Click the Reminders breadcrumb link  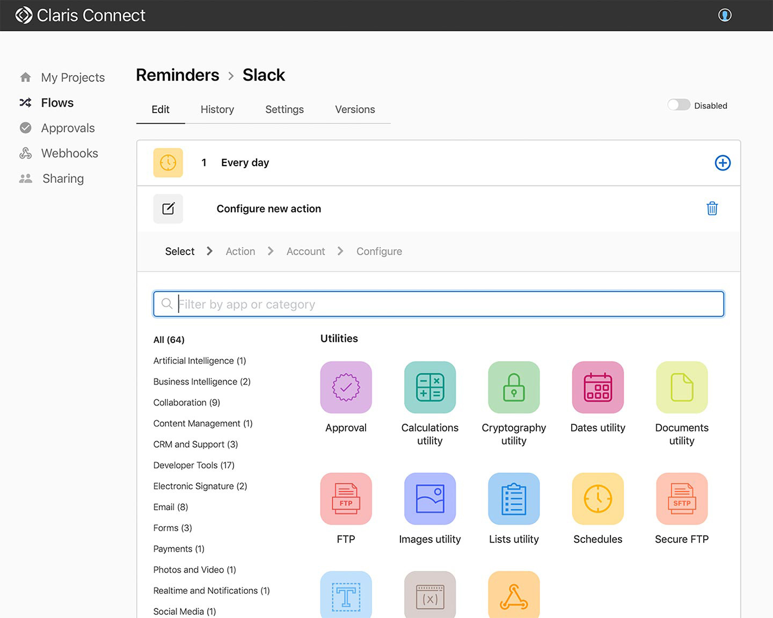coord(178,75)
